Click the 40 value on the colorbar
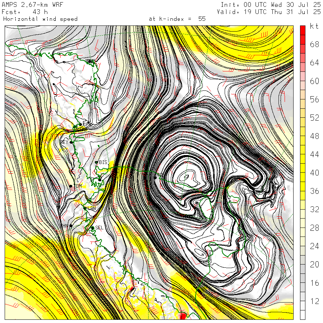Viewport: 323px width, 323px height. (x=314, y=173)
